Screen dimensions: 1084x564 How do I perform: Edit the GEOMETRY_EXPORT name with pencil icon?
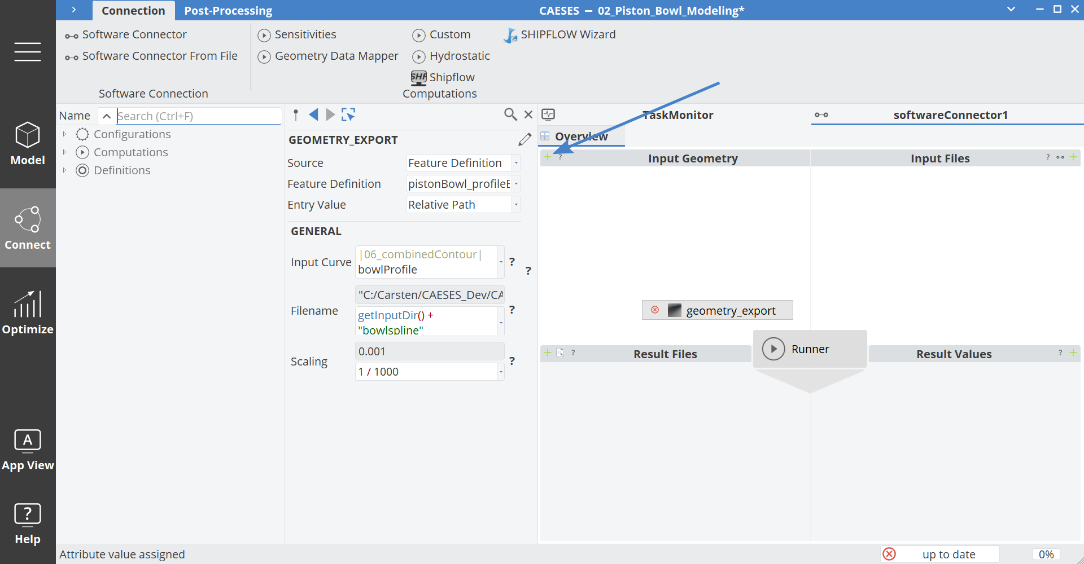pyautogui.click(x=524, y=139)
